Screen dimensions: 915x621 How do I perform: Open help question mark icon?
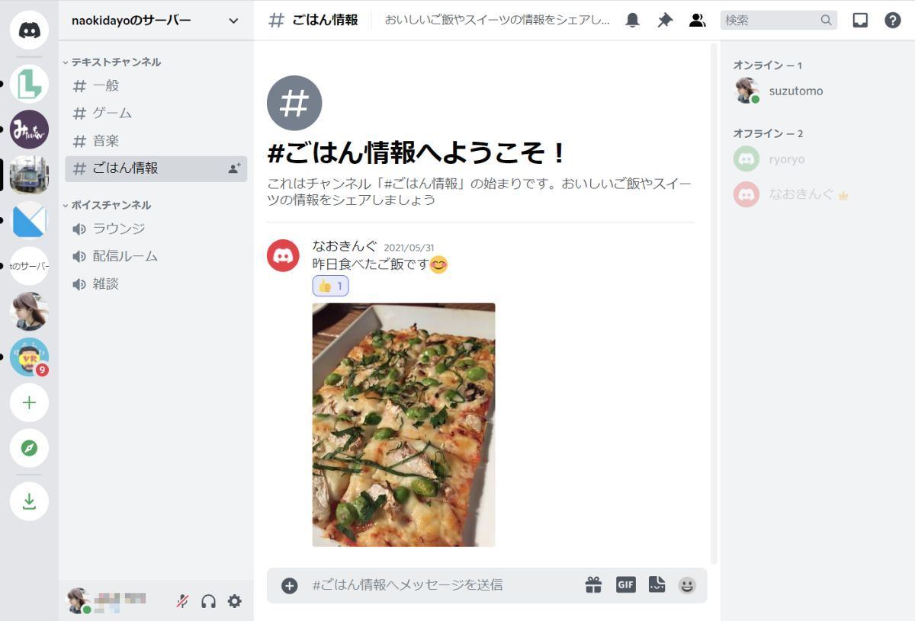pos(893,21)
